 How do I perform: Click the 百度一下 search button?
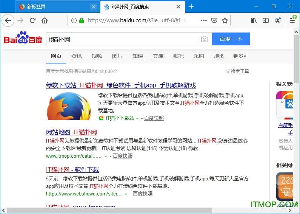click(x=231, y=39)
